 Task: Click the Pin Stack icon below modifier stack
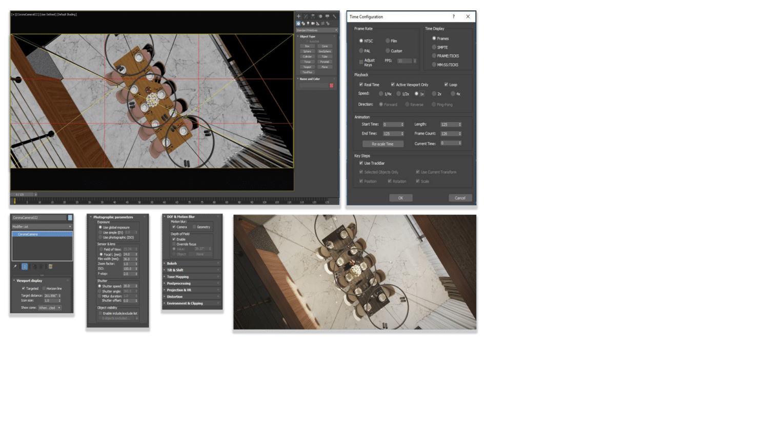click(x=14, y=266)
